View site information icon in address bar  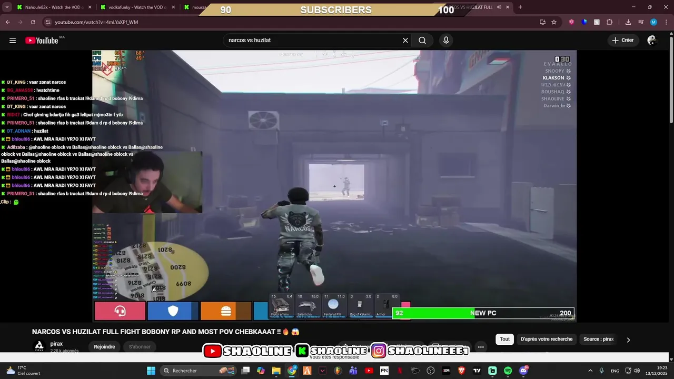tap(48, 22)
